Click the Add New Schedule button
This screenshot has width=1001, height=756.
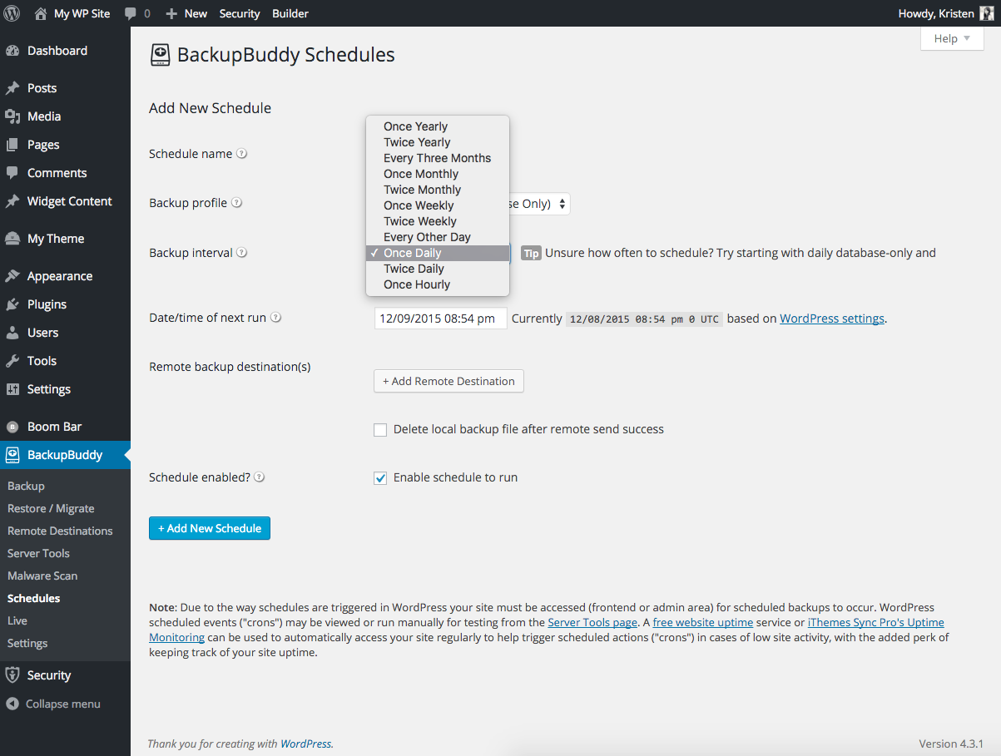coord(210,528)
